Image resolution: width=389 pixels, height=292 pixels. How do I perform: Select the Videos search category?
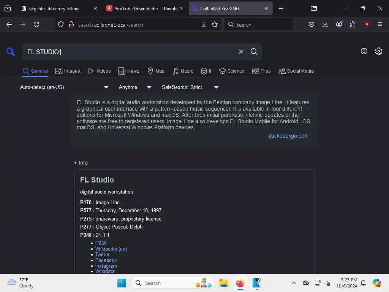[x=99, y=71]
